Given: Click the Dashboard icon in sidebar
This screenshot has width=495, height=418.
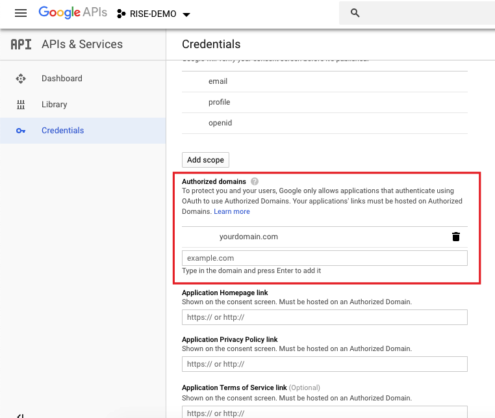Looking at the screenshot, I should (x=21, y=79).
